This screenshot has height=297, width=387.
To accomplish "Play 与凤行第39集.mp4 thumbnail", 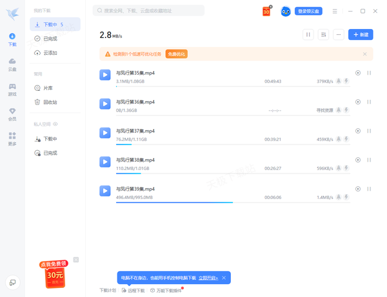I will pyautogui.click(x=105, y=191).
